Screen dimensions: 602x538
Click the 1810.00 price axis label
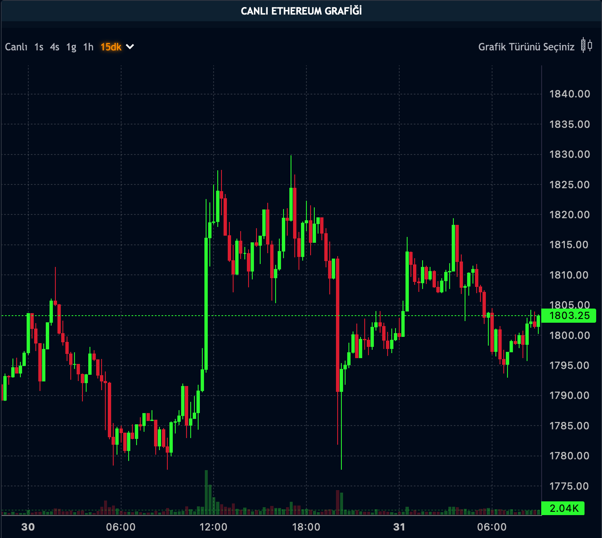pyautogui.click(x=570, y=275)
